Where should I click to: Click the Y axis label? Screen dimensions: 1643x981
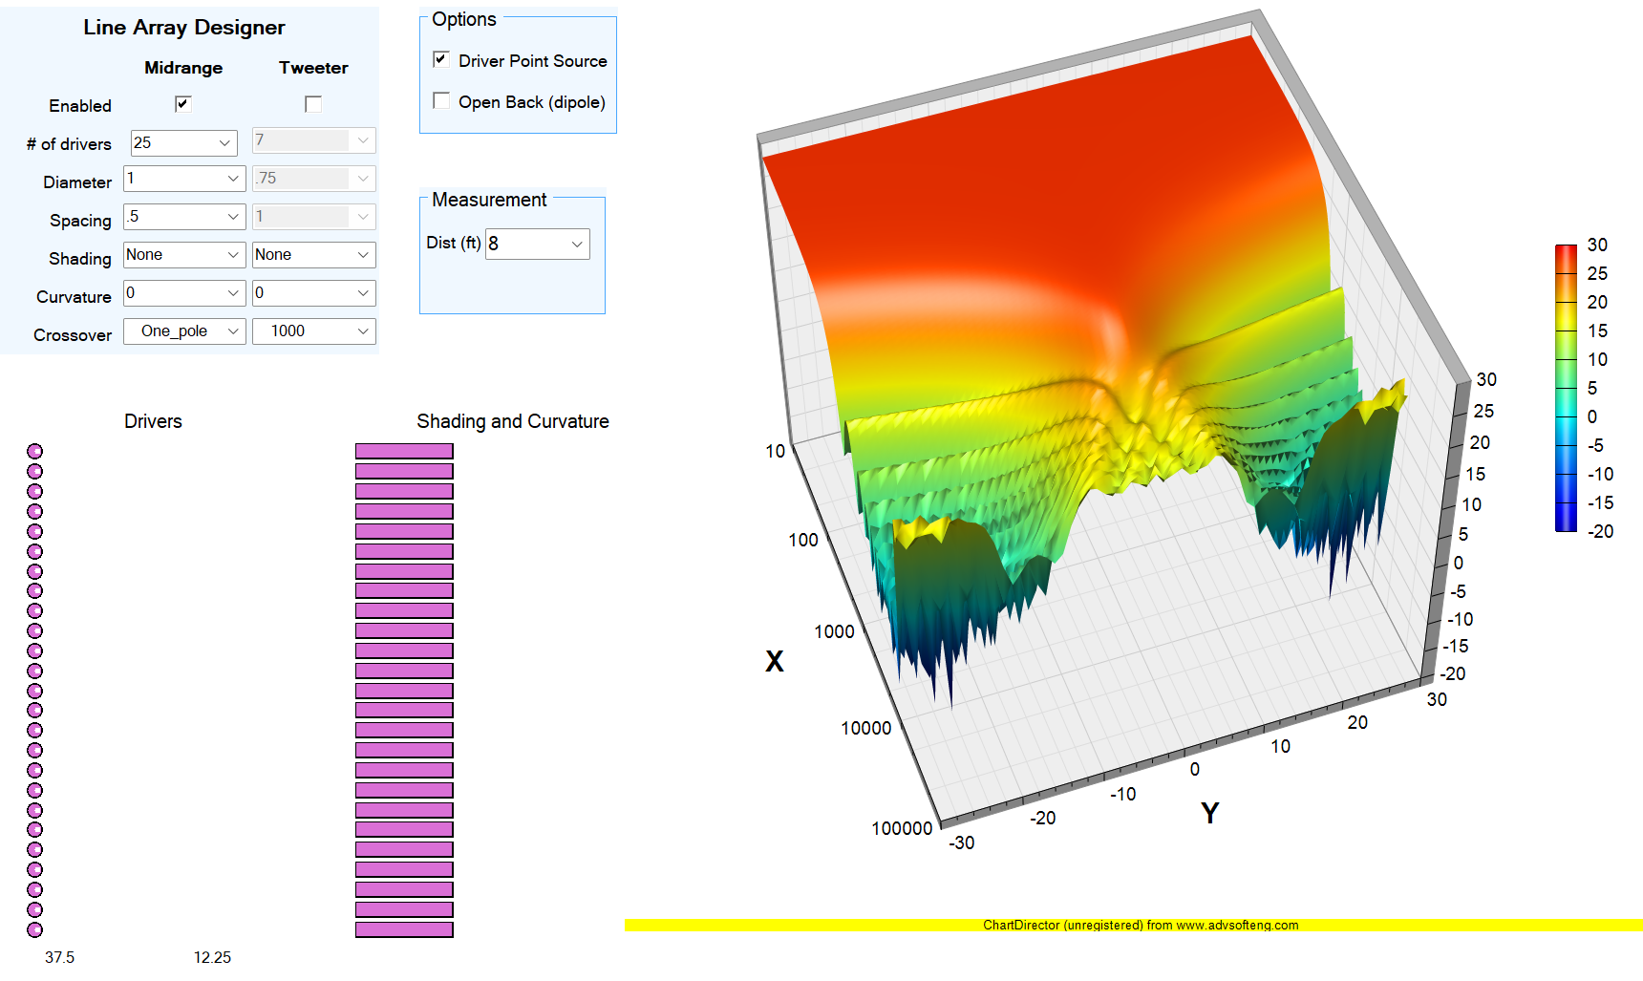pyautogui.click(x=1210, y=813)
